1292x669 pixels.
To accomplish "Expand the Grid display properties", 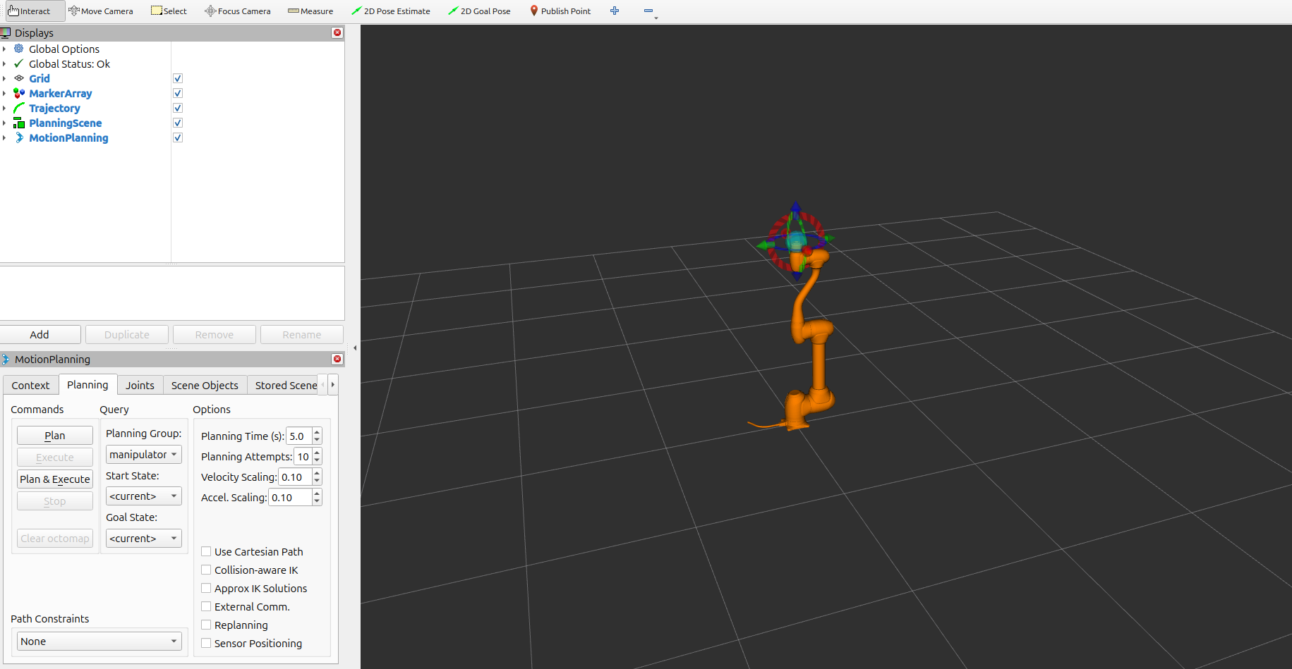I will [4, 78].
